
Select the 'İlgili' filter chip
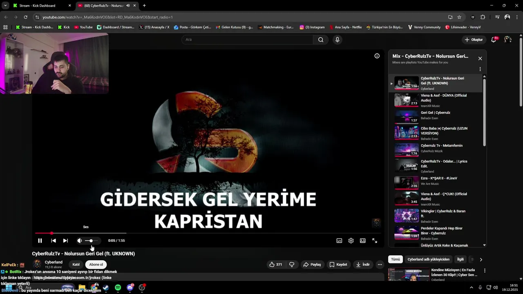pos(460,259)
